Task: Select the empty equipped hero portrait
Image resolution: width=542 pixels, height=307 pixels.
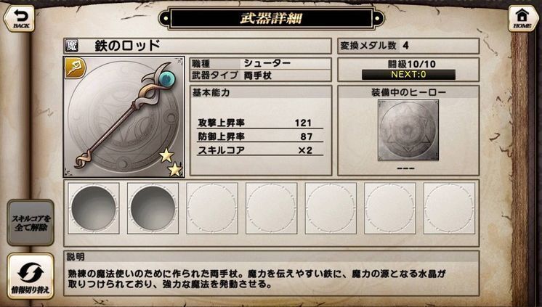Action: click(x=408, y=130)
